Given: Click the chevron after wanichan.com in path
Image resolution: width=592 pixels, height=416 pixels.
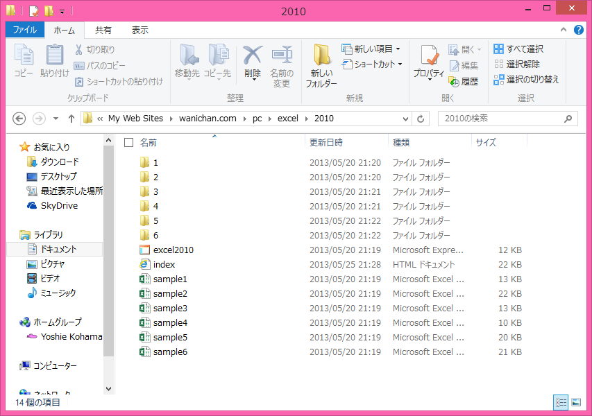Looking at the screenshot, I should pos(245,119).
